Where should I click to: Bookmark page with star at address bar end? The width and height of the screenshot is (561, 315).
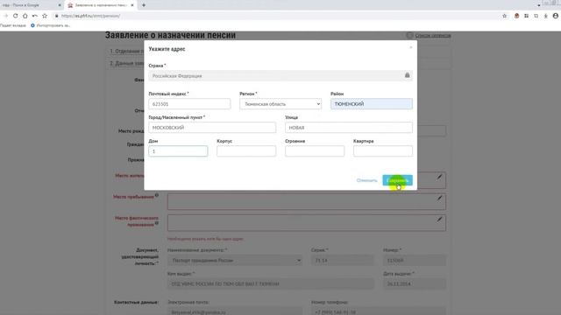click(505, 16)
